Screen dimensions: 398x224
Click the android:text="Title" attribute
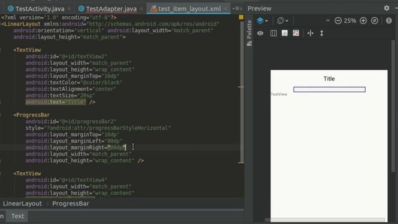click(x=55, y=102)
